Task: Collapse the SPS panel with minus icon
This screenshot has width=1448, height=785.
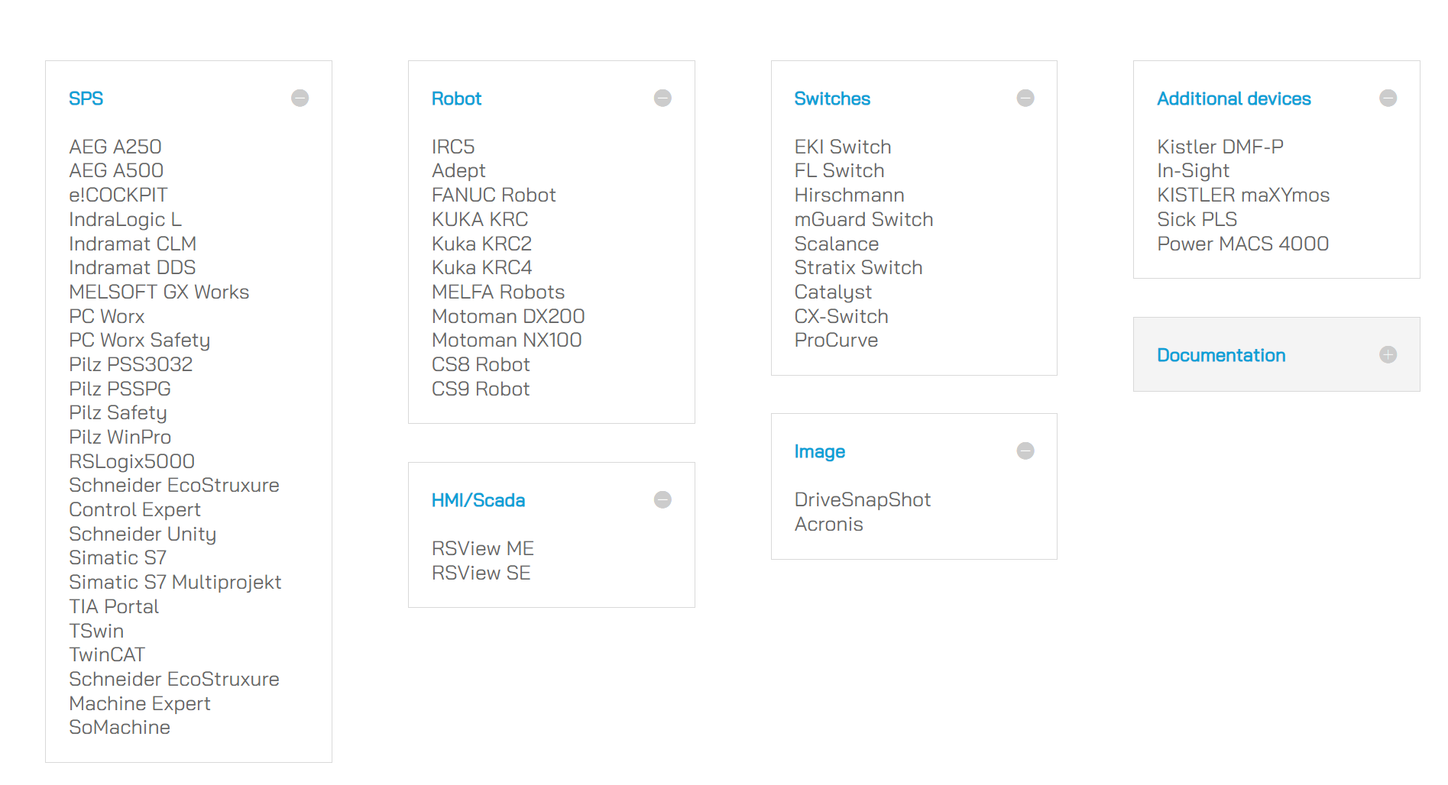Action: [300, 99]
